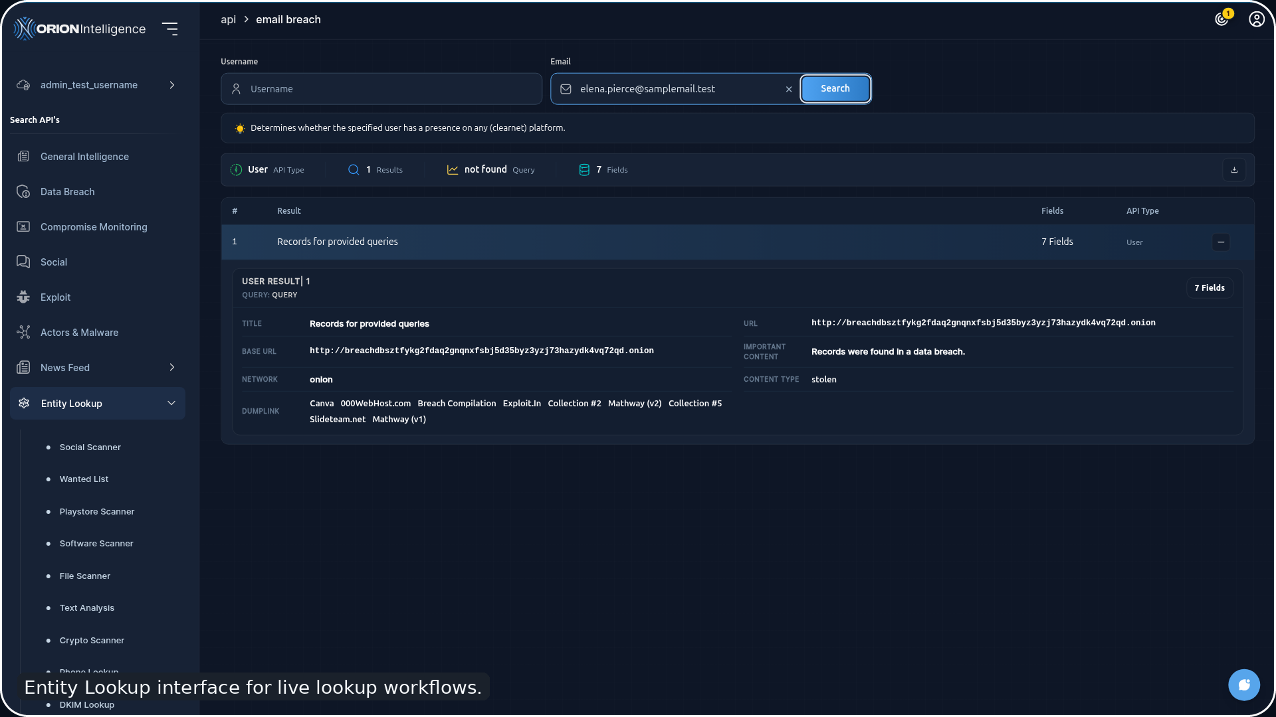Click the Orion Intelligence logo
The height and width of the screenshot is (717, 1276).
[80, 29]
